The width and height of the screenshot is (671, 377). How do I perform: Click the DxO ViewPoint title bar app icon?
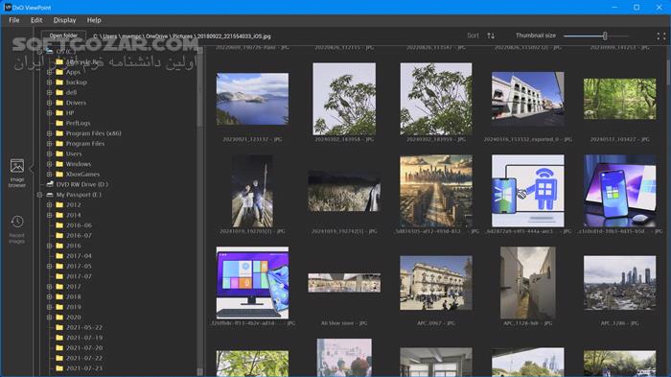point(8,8)
